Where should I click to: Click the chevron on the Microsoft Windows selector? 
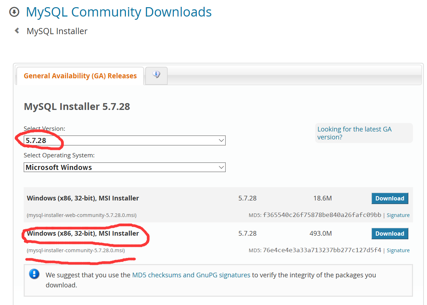pos(221,167)
